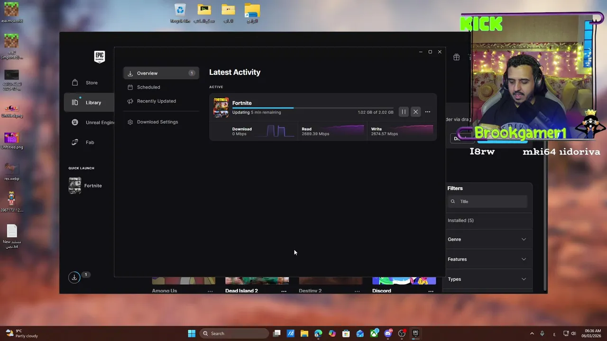Select the Among Us game title
Image resolution: width=607 pixels, height=341 pixels.
pos(165,291)
